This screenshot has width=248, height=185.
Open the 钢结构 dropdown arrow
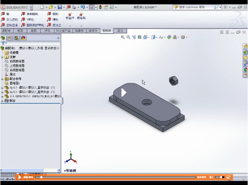coord(81,26)
